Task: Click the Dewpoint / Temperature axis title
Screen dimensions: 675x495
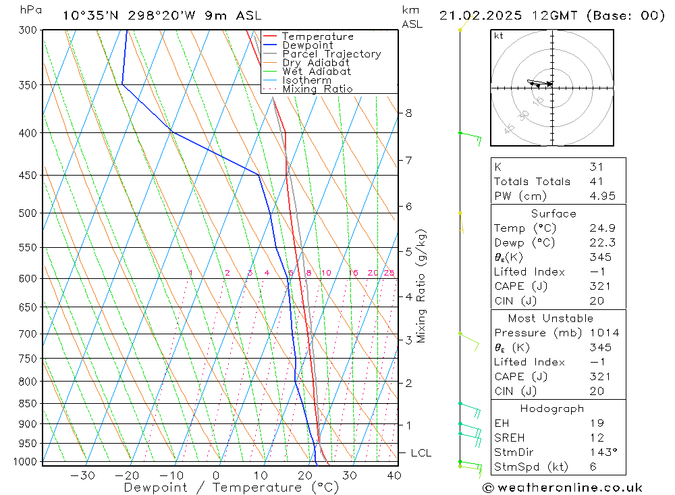Action: (232, 488)
